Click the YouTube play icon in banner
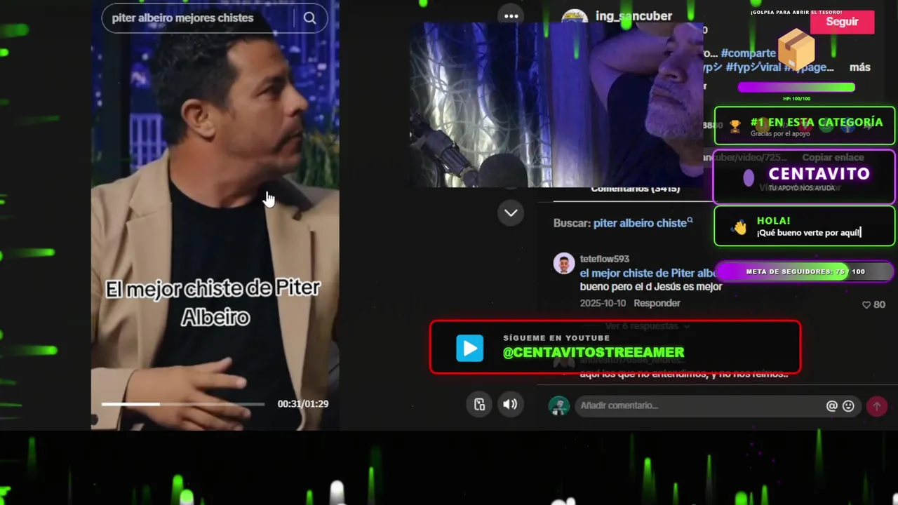898x505 pixels. tap(469, 348)
